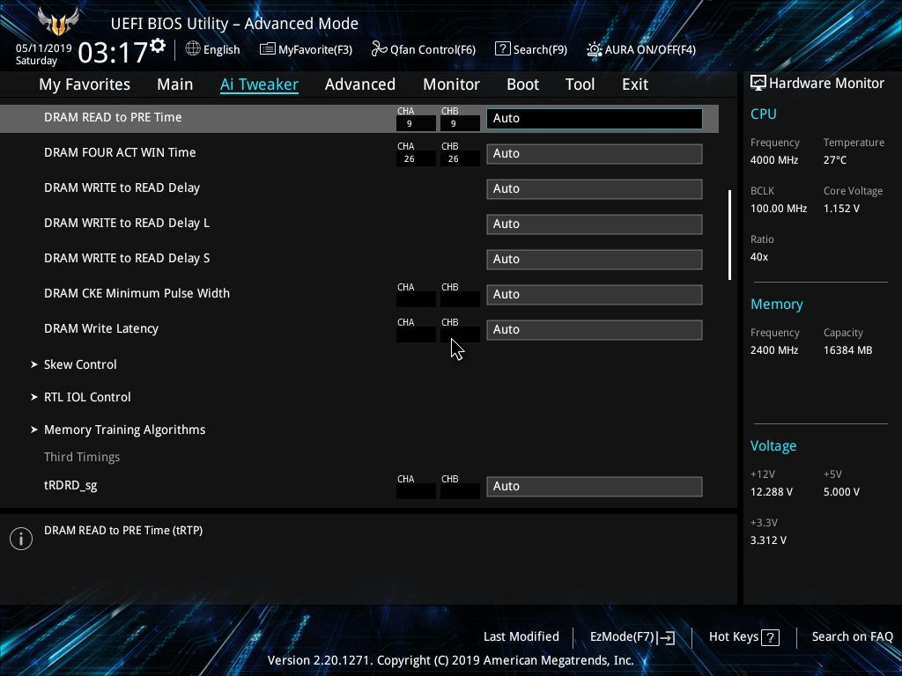Click tRDRD_sg label

[x=70, y=485]
